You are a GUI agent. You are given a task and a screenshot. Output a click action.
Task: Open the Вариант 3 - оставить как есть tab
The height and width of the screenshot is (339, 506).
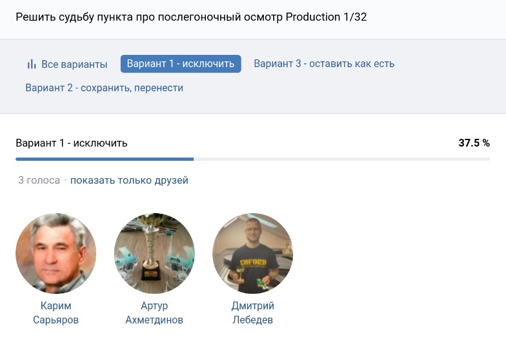pos(324,64)
